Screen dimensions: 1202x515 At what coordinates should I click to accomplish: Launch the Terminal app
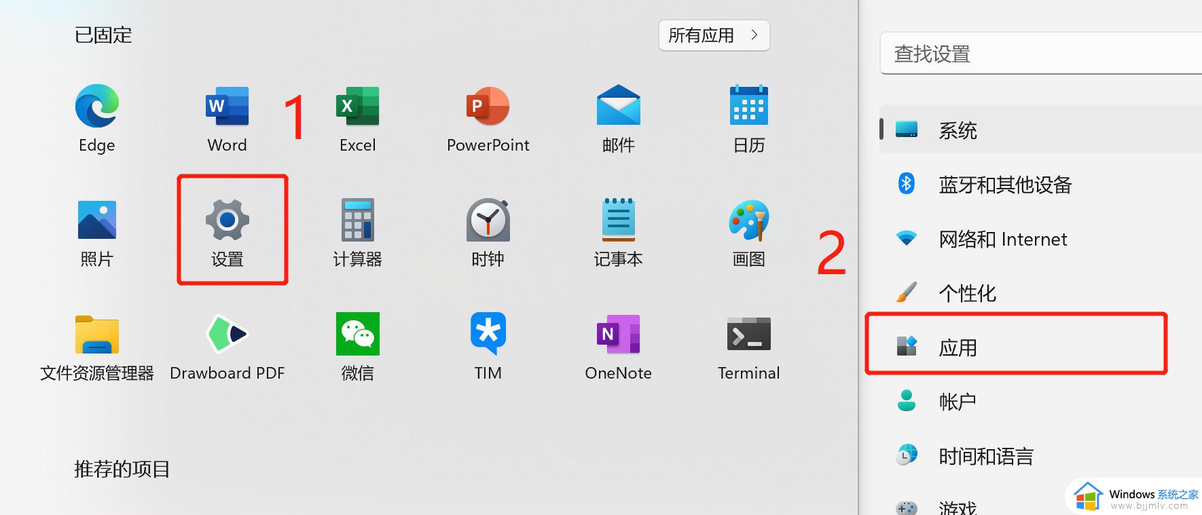[748, 334]
